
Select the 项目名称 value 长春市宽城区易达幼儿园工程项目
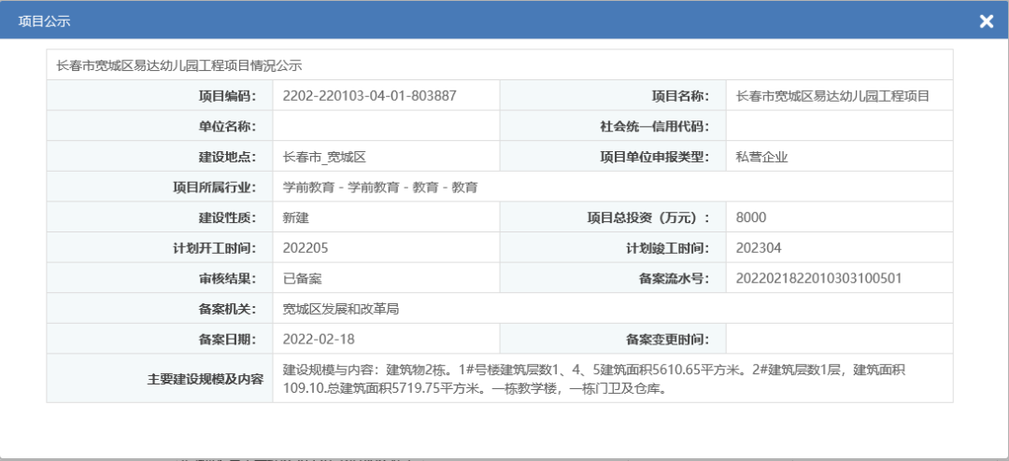click(x=832, y=96)
